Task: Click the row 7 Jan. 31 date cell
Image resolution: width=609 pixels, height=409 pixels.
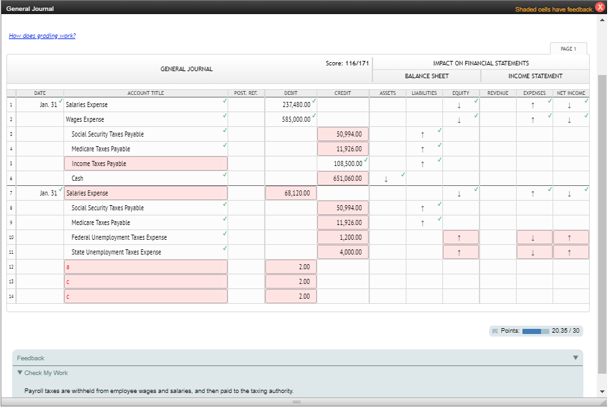Action: (40, 193)
